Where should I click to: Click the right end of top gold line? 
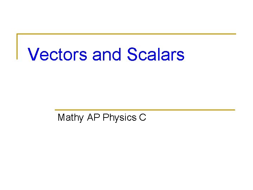[235, 34]
